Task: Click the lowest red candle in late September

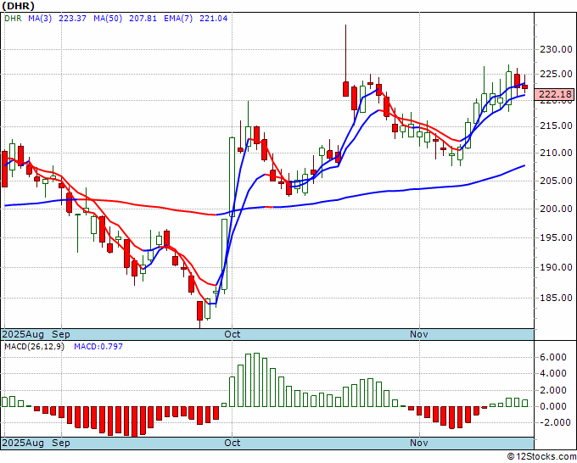Action: [199, 315]
